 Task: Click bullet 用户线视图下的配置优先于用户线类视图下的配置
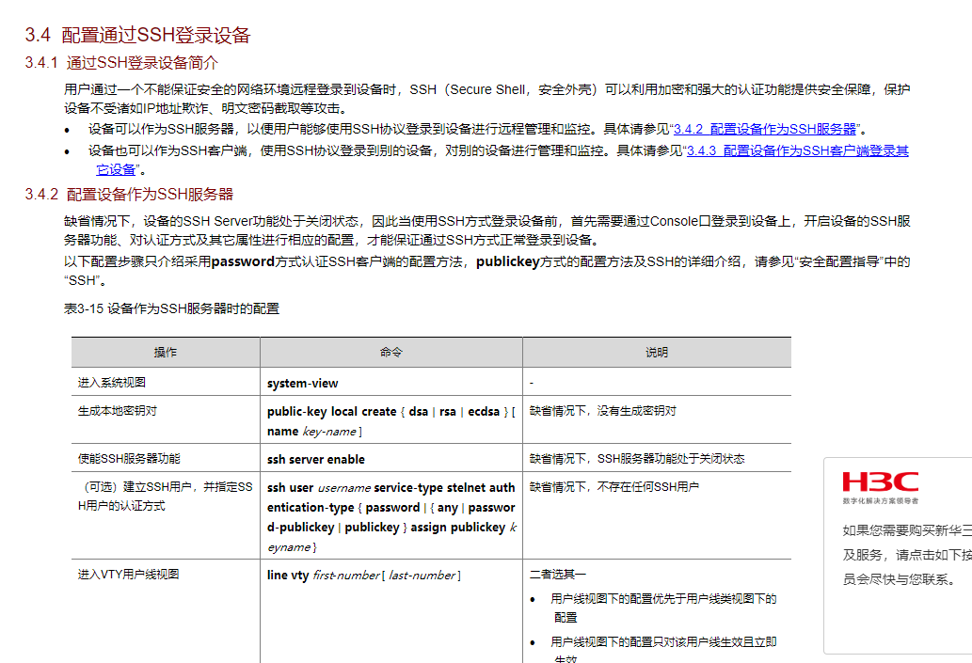[x=663, y=608]
